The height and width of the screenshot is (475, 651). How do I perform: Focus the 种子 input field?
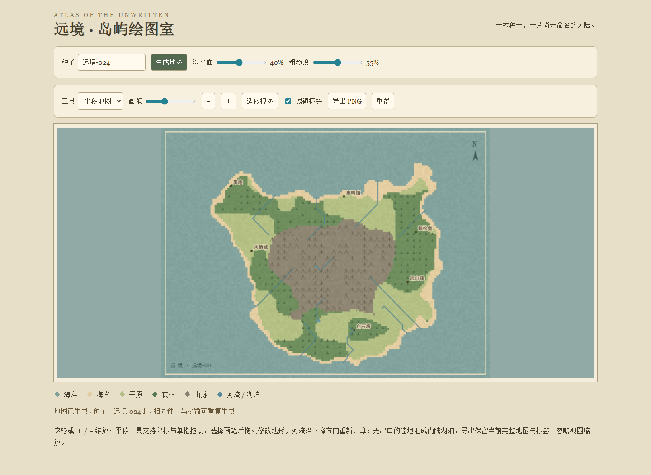[x=112, y=62]
